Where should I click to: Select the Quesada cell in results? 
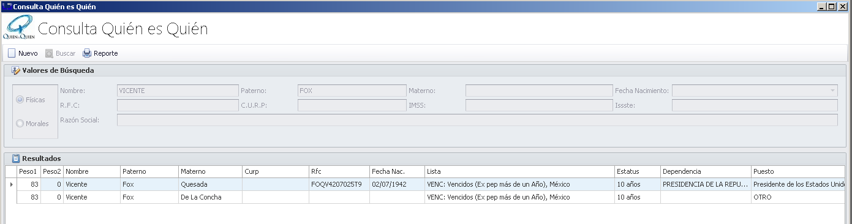click(x=210, y=184)
